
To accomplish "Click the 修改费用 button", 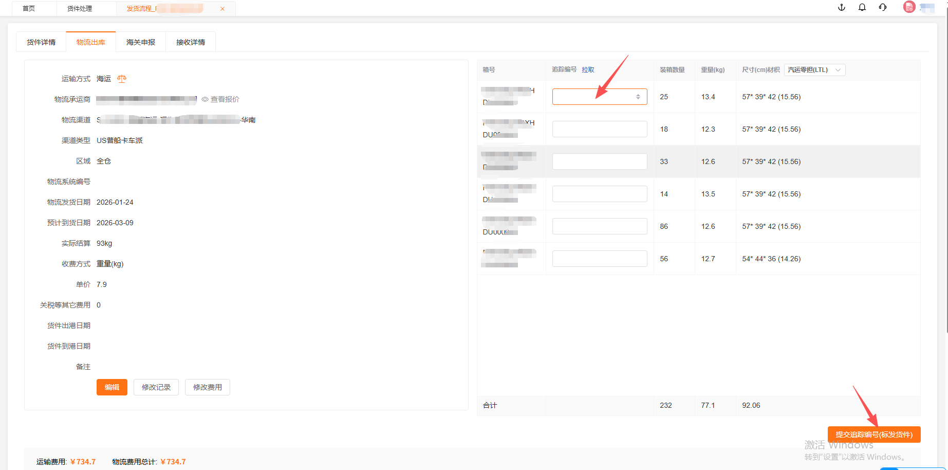I will (x=208, y=387).
